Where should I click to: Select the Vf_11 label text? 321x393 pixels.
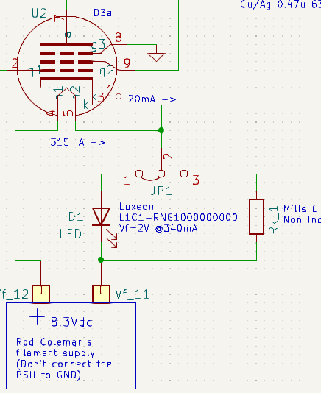click(133, 294)
